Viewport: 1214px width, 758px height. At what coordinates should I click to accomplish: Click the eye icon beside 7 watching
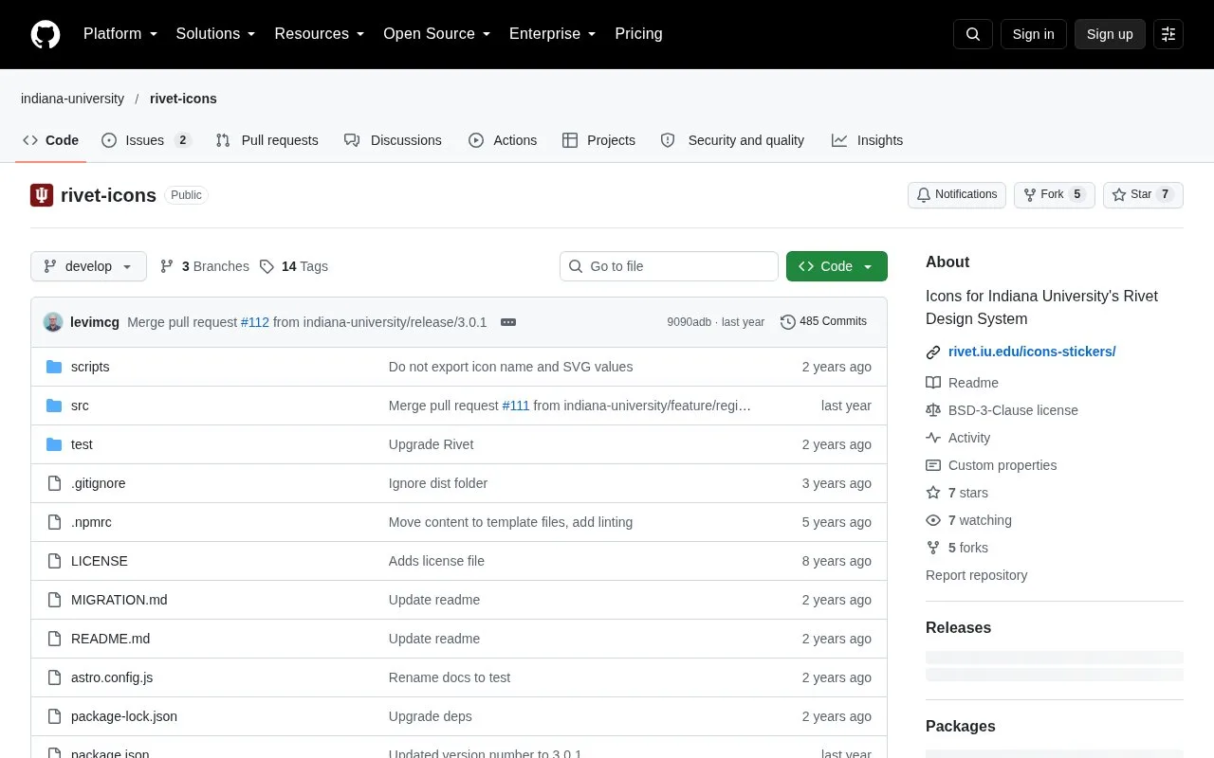click(x=933, y=520)
